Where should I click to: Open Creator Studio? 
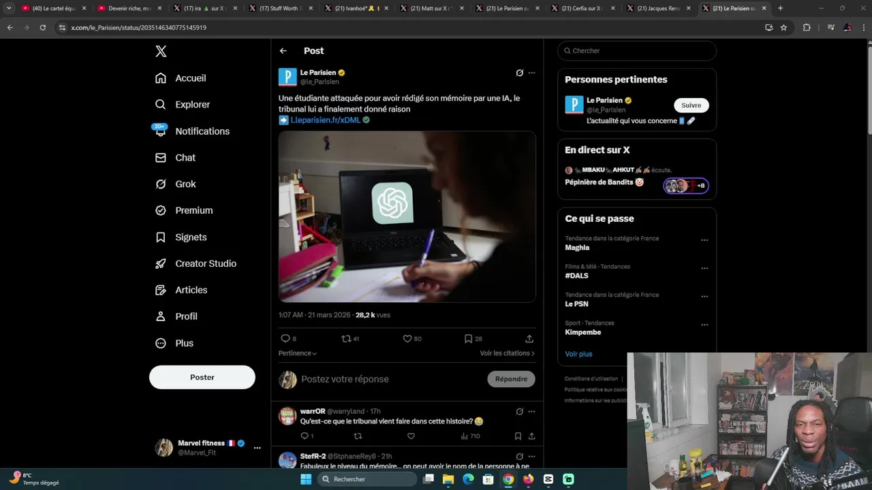pyautogui.click(x=196, y=264)
